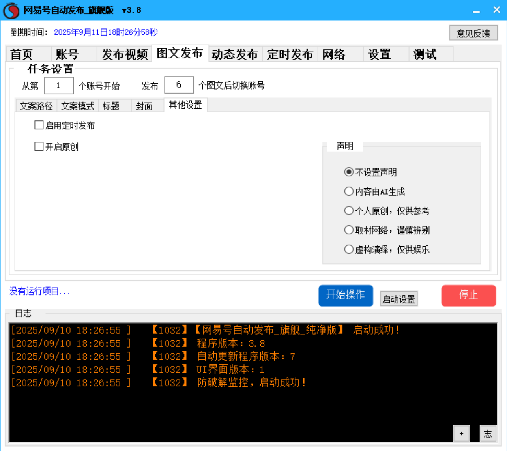Enable the 启用定时发布 checkbox
Viewport: 507px width, 451px height.
click(x=39, y=125)
